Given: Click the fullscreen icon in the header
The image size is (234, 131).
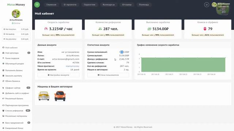Looking at the screenshot, I should [207, 5].
